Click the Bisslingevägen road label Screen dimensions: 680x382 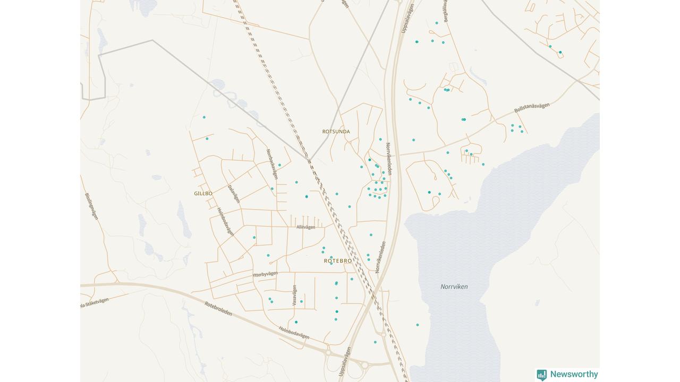coord(91,206)
